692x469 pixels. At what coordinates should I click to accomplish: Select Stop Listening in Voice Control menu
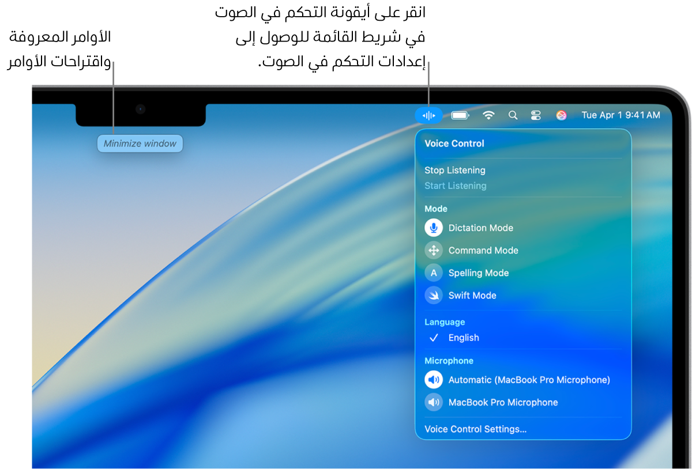click(x=455, y=170)
